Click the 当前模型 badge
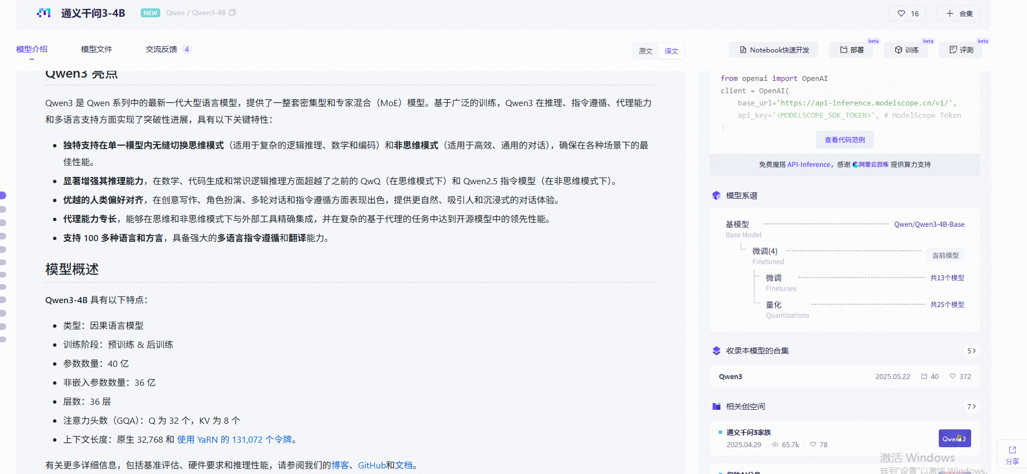The height and width of the screenshot is (474, 1027). coord(945,255)
